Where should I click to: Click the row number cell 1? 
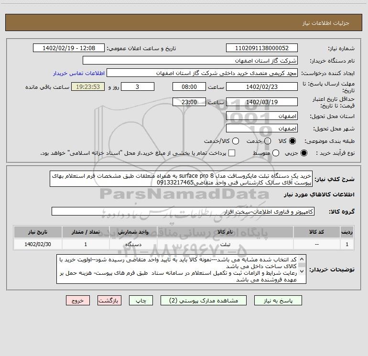pyautogui.click(x=347, y=244)
